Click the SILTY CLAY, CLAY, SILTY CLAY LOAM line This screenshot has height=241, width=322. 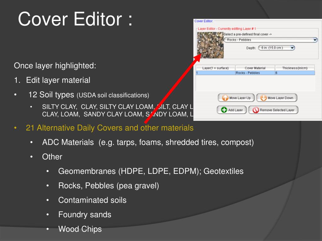pos(118,107)
